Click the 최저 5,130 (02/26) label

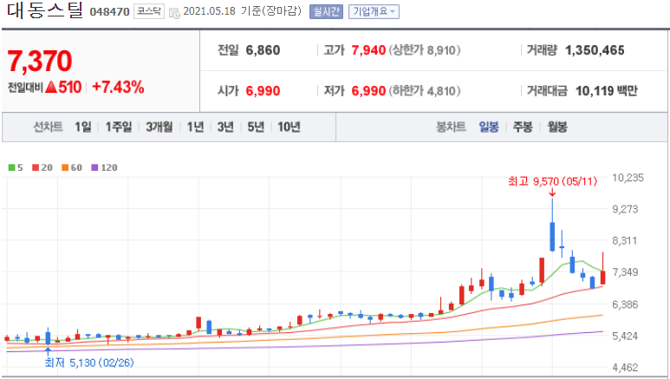89,363
